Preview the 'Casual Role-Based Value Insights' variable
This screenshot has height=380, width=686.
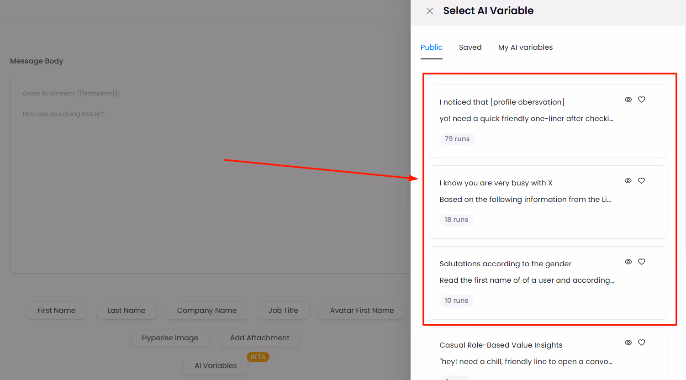pos(628,342)
